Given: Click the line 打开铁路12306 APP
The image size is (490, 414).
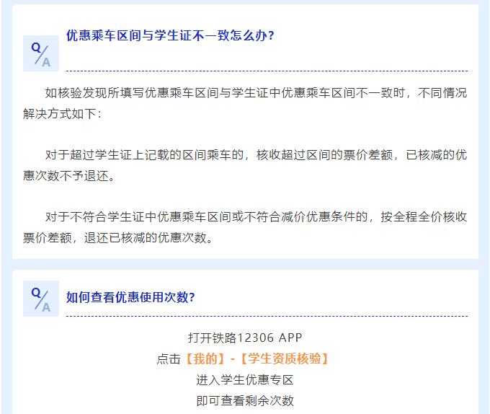Looking at the screenshot, I should click(x=245, y=338).
